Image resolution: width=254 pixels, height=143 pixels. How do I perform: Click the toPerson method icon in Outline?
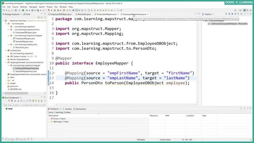point(209,24)
